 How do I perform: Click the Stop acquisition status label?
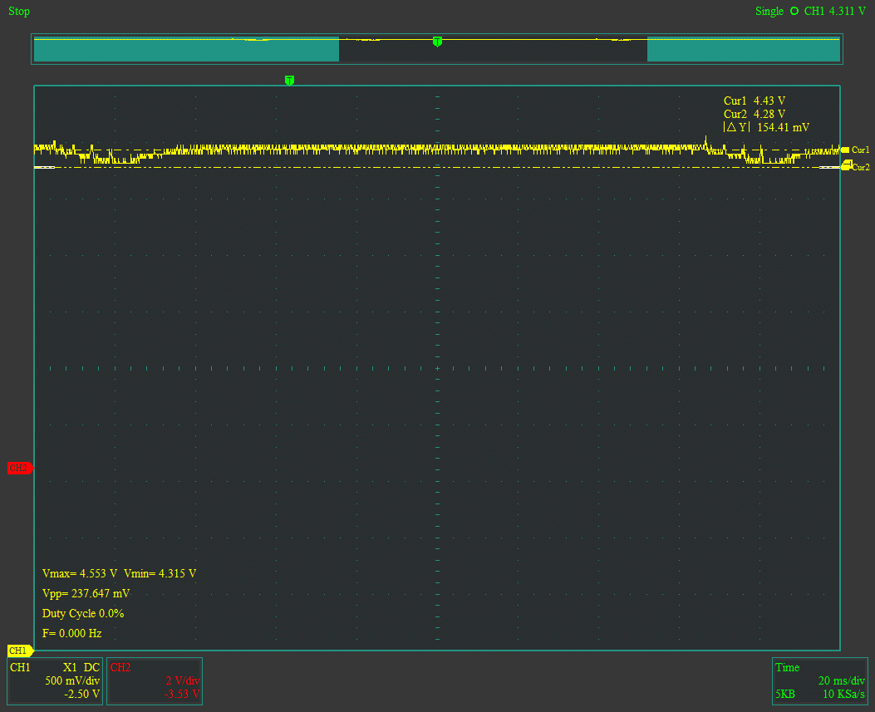coord(19,11)
